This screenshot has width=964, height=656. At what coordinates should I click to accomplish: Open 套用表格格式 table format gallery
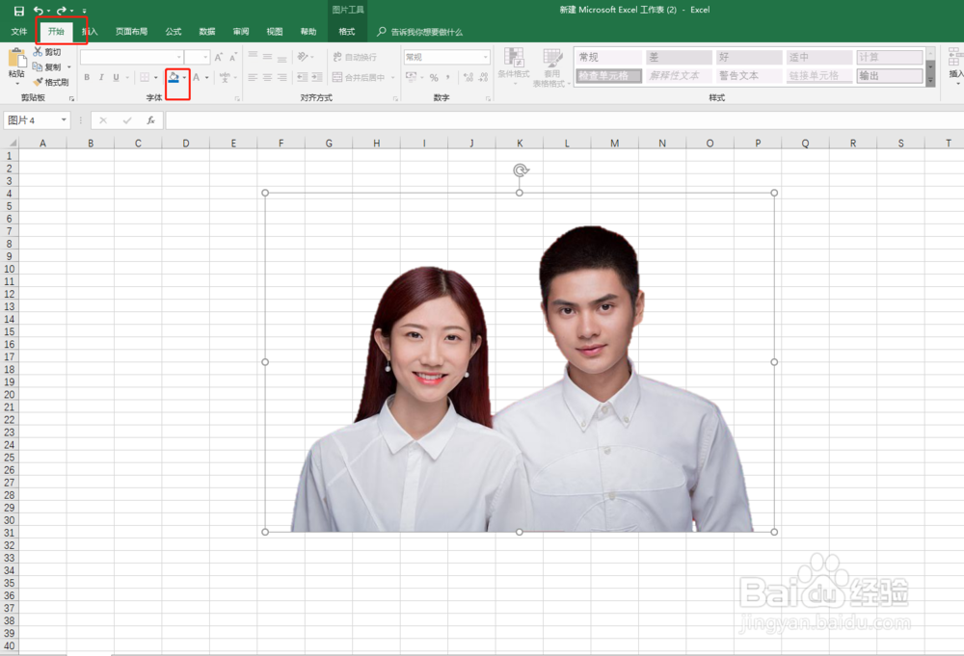pyautogui.click(x=551, y=67)
